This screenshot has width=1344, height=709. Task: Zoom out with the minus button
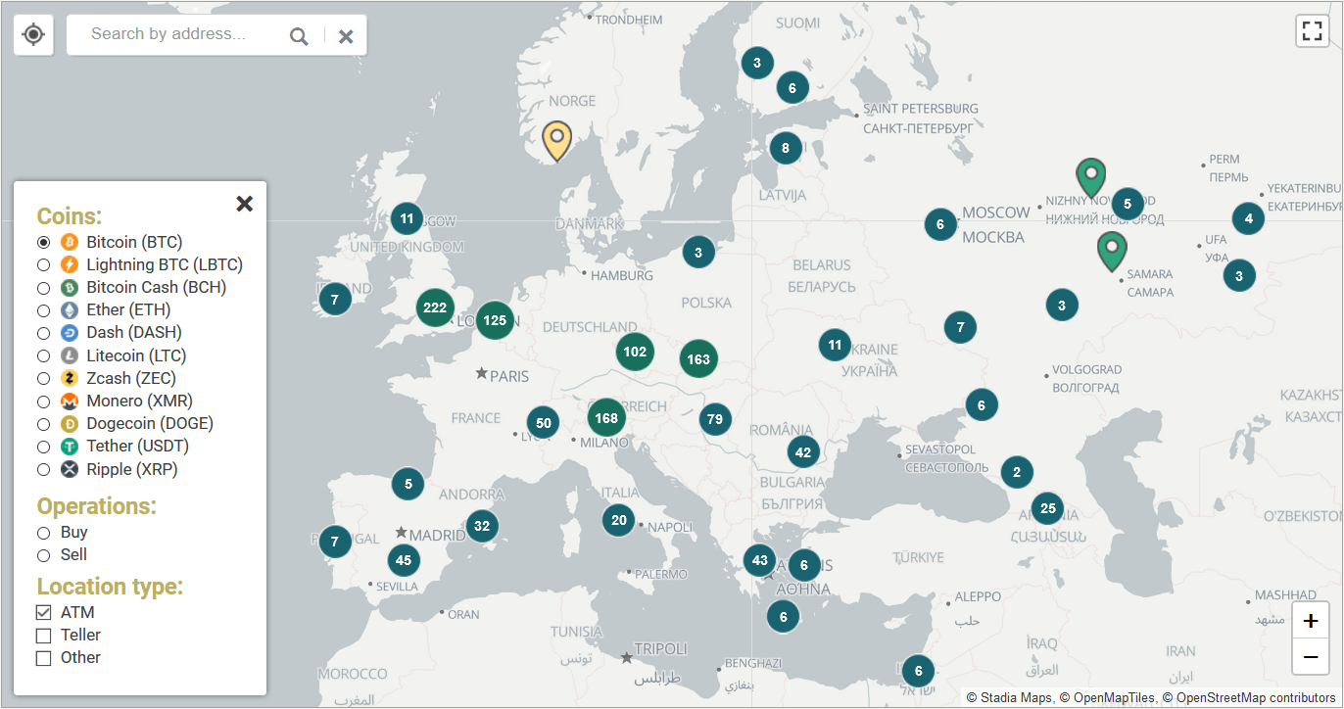tap(1311, 656)
